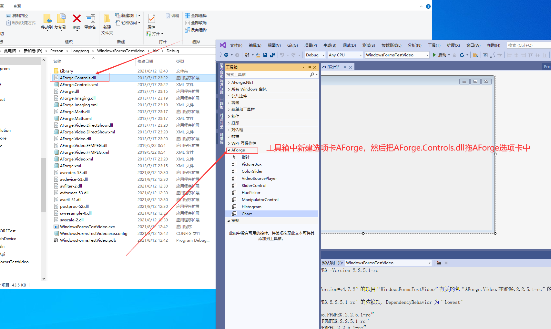Click Deselect All (全部取消) in Explorer ribbon
The height and width of the screenshot is (329, 551).
pyautogui.click(x=196, y=23)
